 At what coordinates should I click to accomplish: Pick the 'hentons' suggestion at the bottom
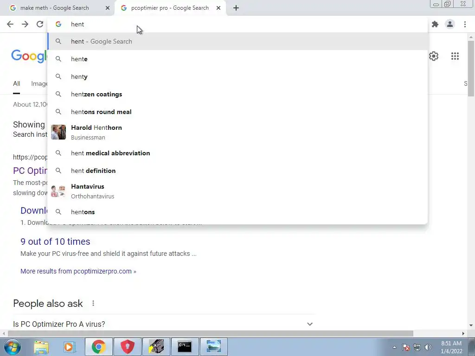[237, 212]
